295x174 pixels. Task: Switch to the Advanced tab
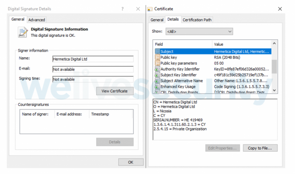pos(37,20)
